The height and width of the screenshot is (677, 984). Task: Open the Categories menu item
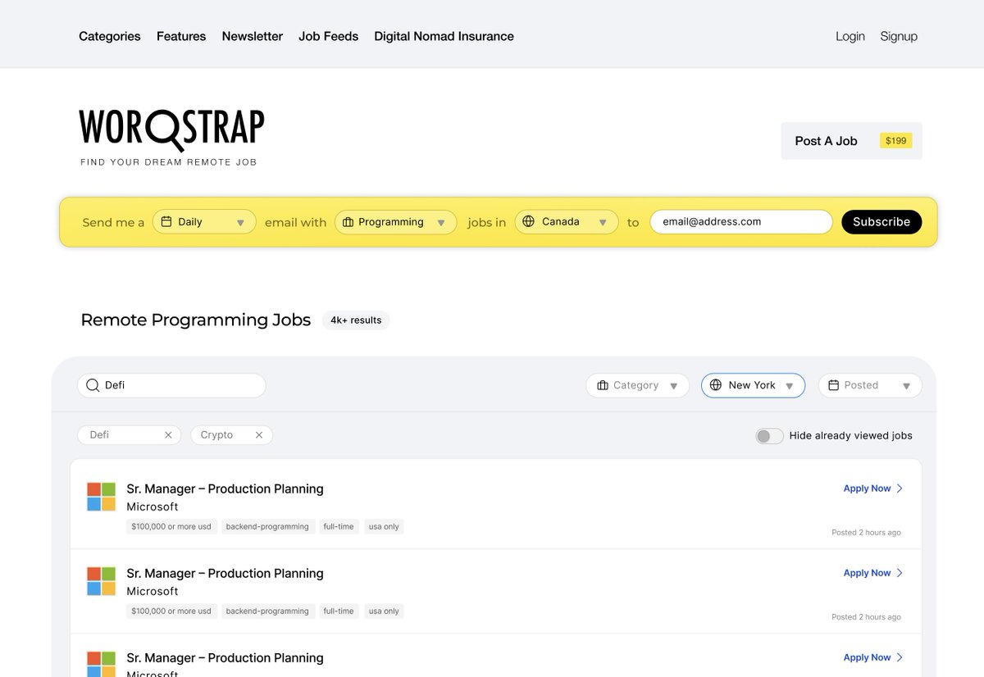click(110, 36)
